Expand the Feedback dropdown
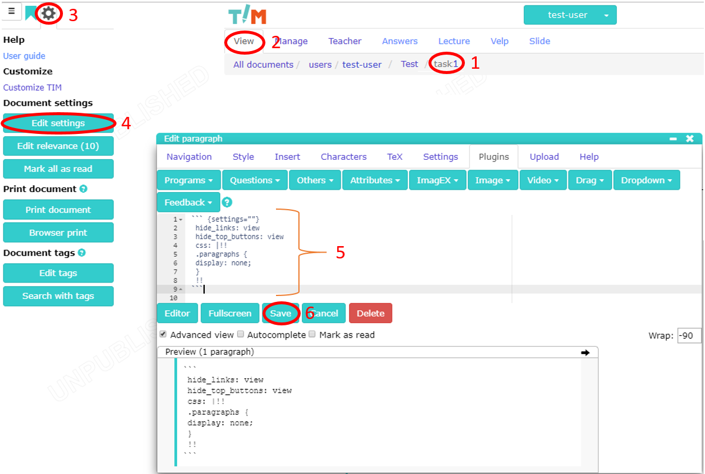 pos(188,203)
